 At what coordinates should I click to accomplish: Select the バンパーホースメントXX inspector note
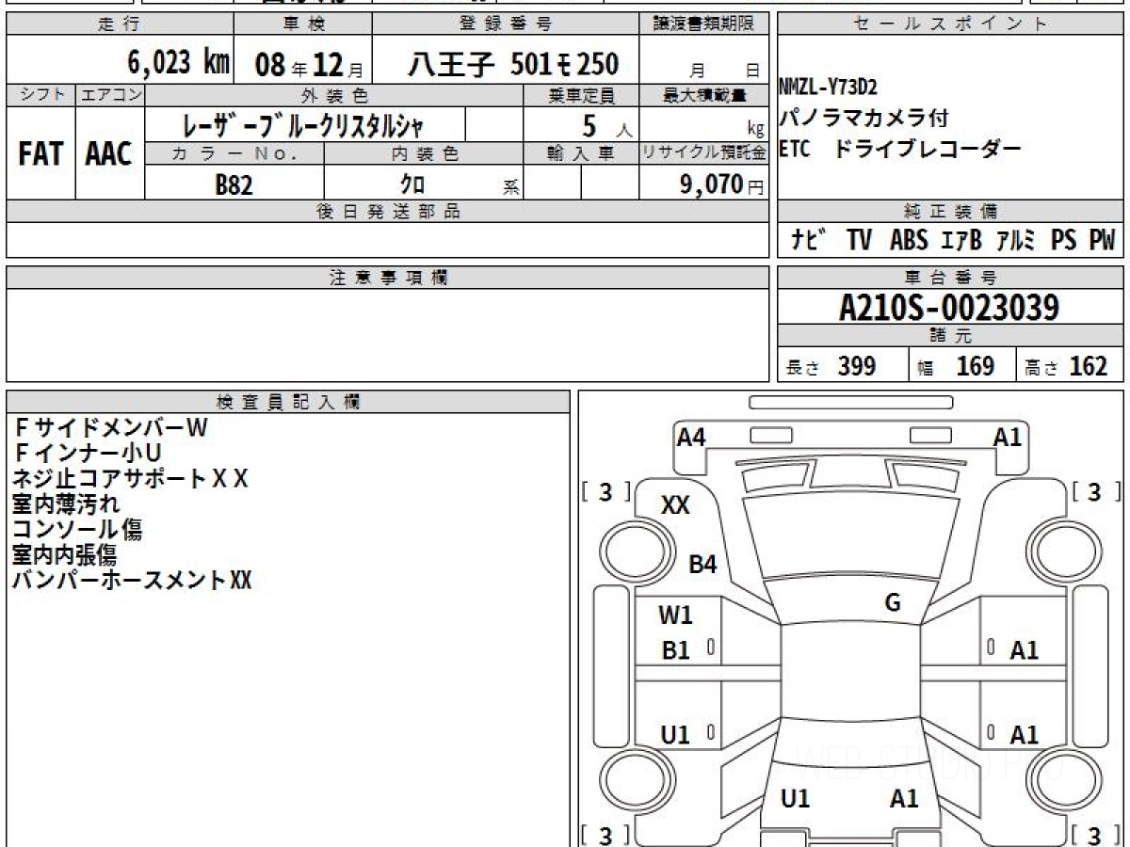coord(132,580)
